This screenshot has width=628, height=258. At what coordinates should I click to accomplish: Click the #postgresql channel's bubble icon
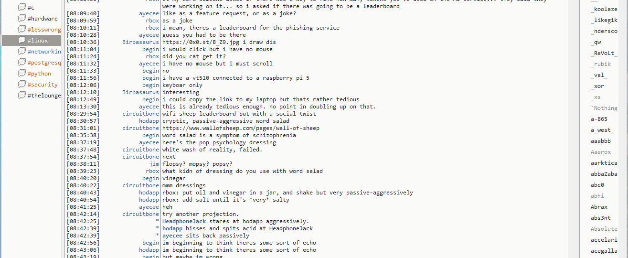(x=21, y=62)
